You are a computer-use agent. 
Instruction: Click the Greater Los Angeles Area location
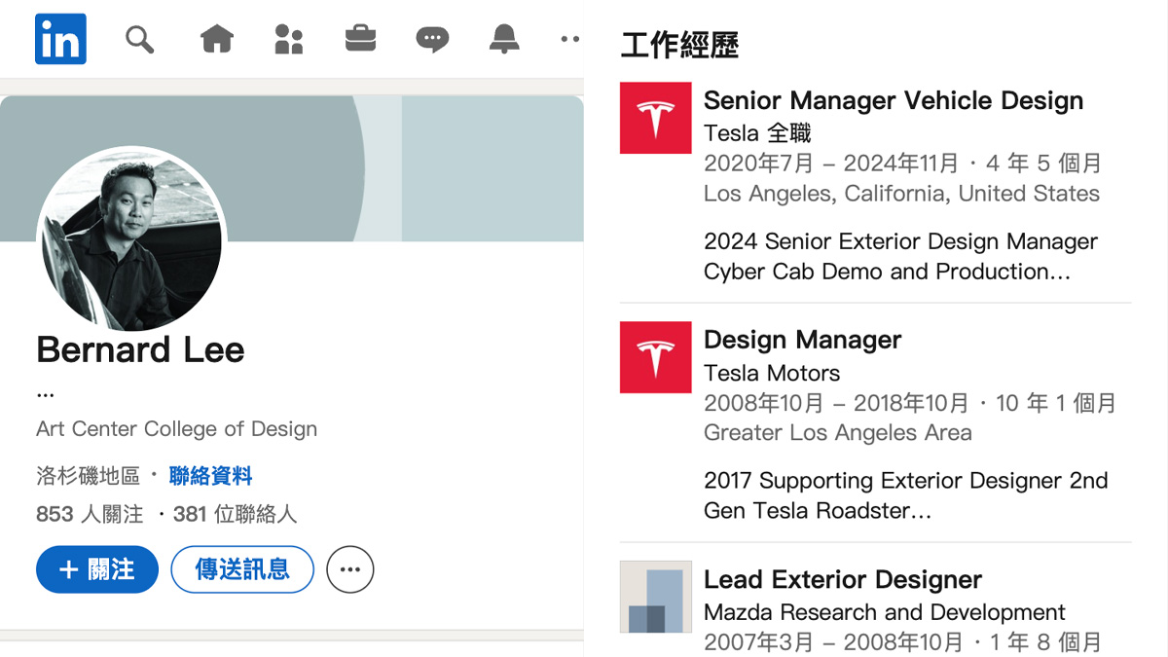click(838, 433)
